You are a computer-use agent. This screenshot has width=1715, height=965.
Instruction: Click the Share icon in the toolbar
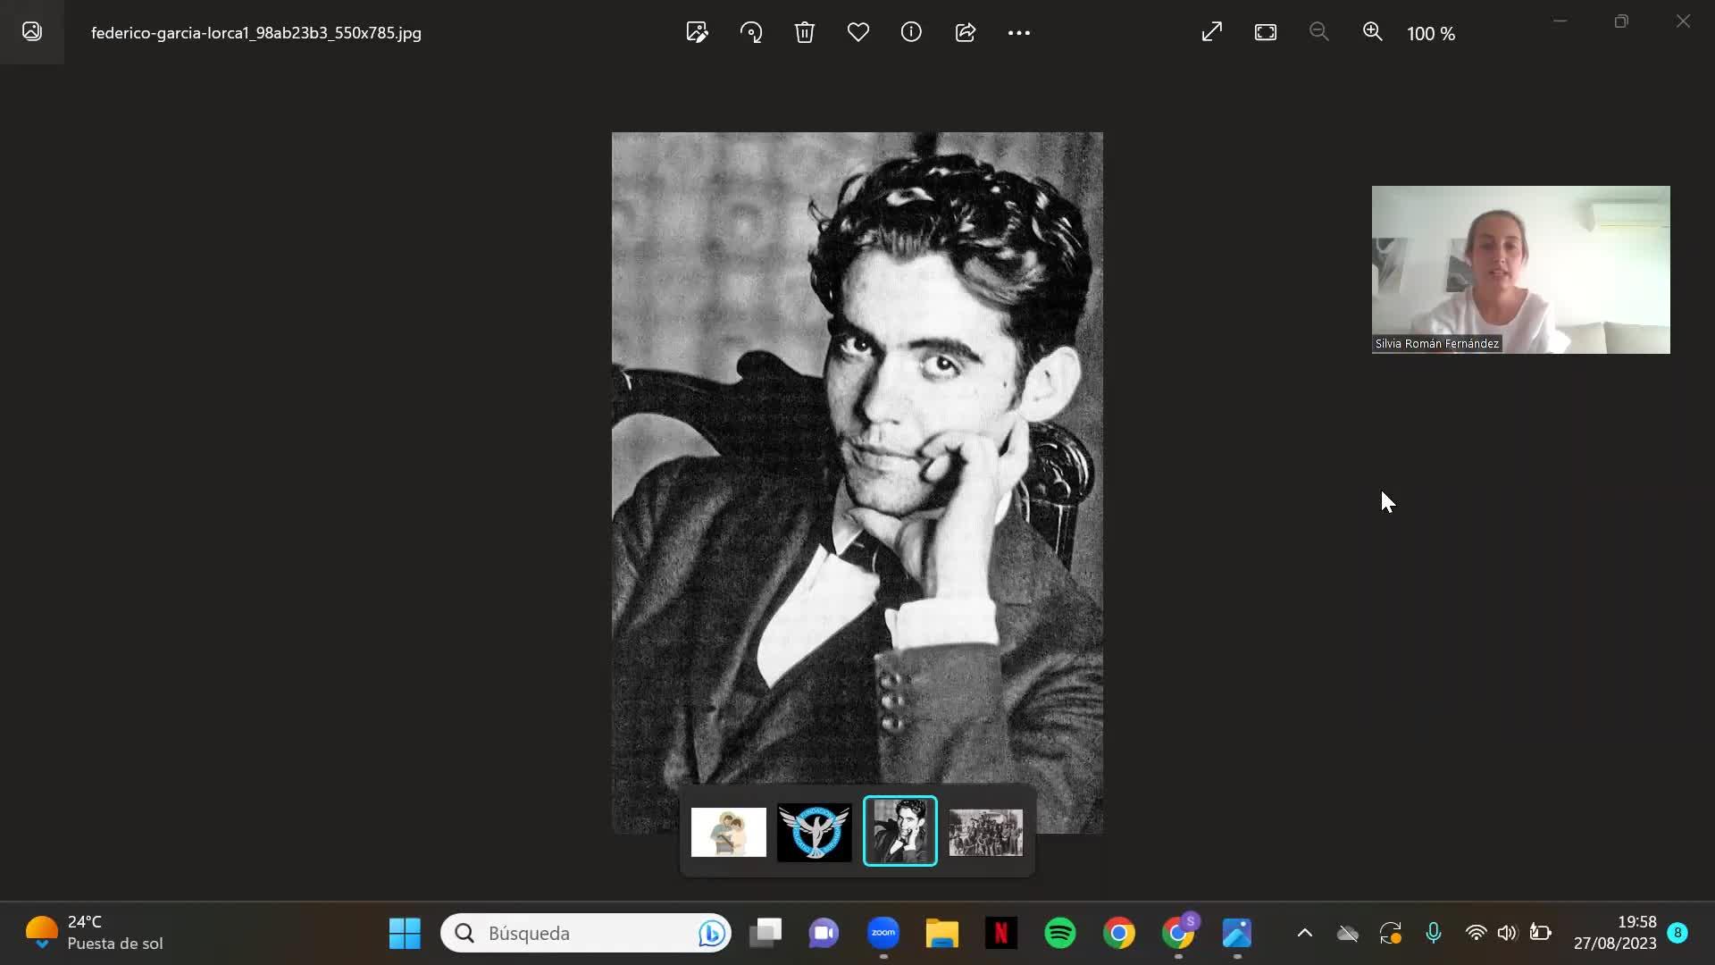[965, 33]
